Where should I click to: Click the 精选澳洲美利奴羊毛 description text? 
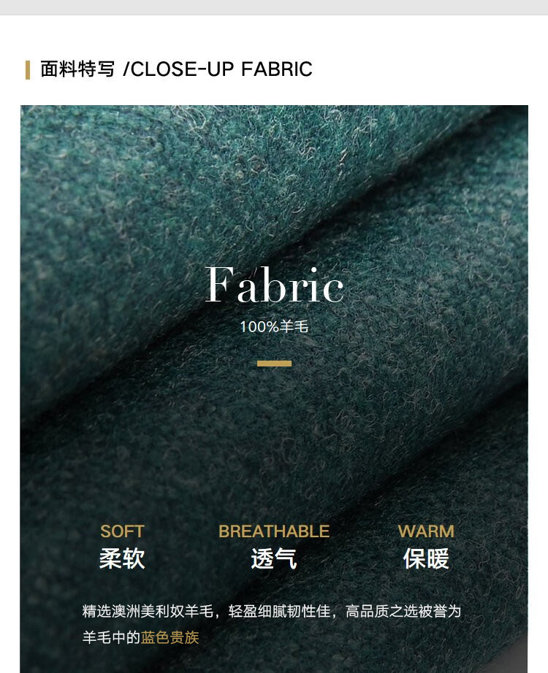(x=148, y=611)
